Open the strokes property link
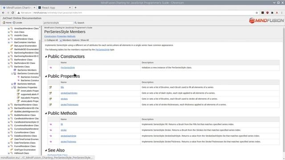285x160 pixels. (64, 99)
